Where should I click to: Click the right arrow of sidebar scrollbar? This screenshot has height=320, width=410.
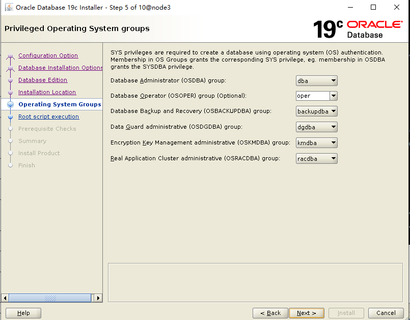[x=98, y=298]
